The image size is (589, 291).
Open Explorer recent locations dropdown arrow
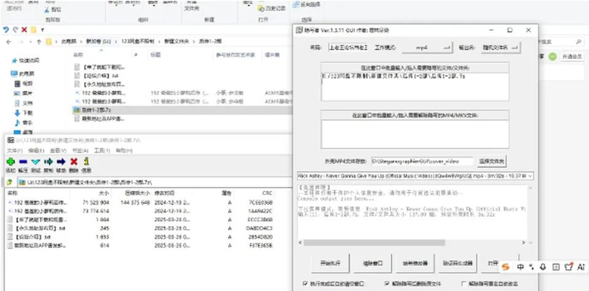coord(31,42)
